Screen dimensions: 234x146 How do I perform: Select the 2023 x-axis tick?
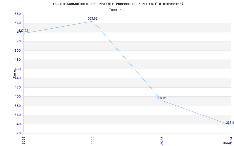coord(162,140)
